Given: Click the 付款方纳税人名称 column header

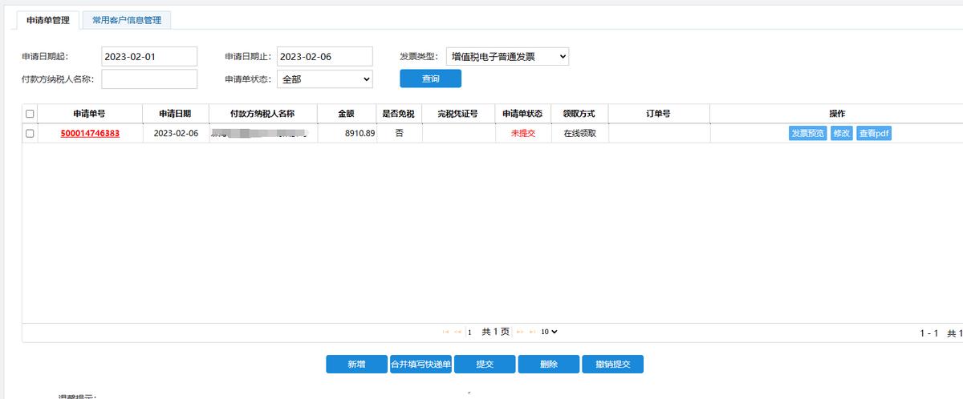Looking at the screenshot, I should (262, 114).
